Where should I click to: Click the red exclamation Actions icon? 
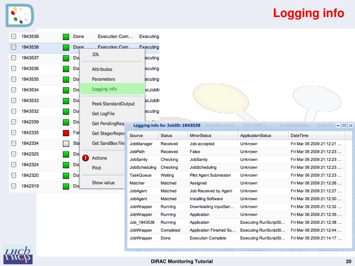[85, 158]
